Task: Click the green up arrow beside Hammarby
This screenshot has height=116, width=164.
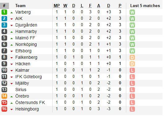Action: 12,32
